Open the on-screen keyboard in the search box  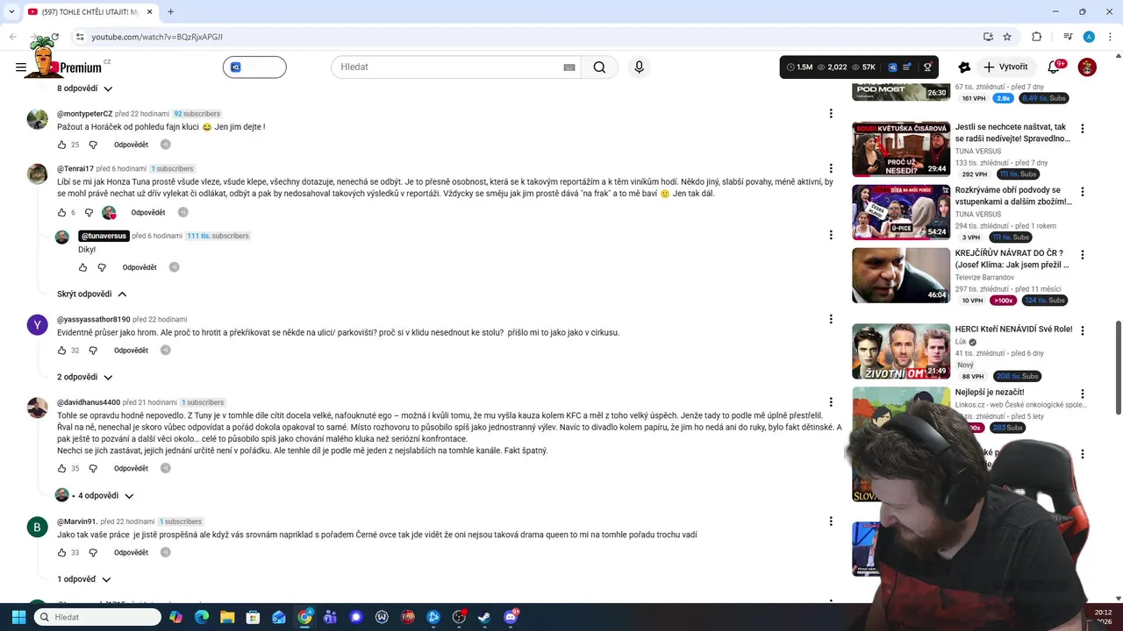pyautogui.click(x=569, y=67)
